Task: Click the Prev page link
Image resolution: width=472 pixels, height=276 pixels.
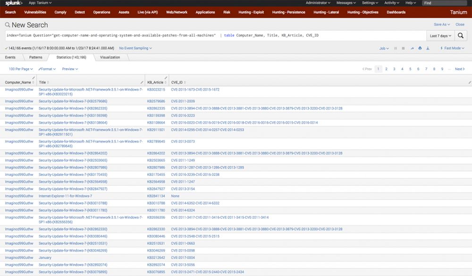Action: point(367,69)
